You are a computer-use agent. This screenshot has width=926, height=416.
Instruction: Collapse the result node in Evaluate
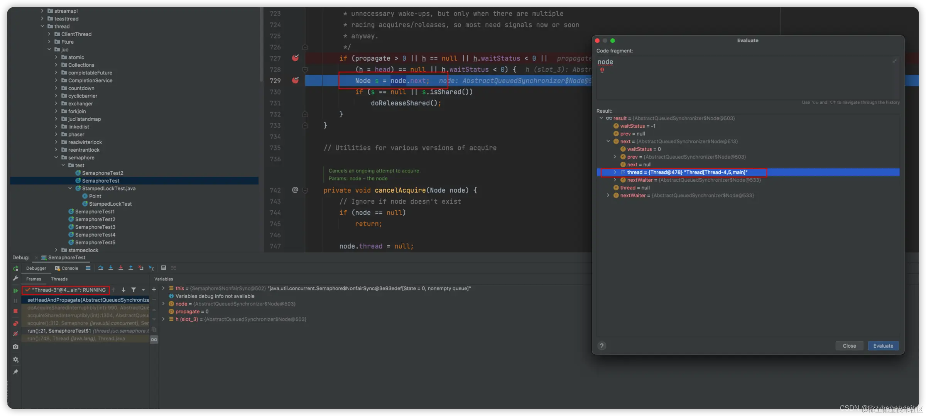tap(601, 118)
